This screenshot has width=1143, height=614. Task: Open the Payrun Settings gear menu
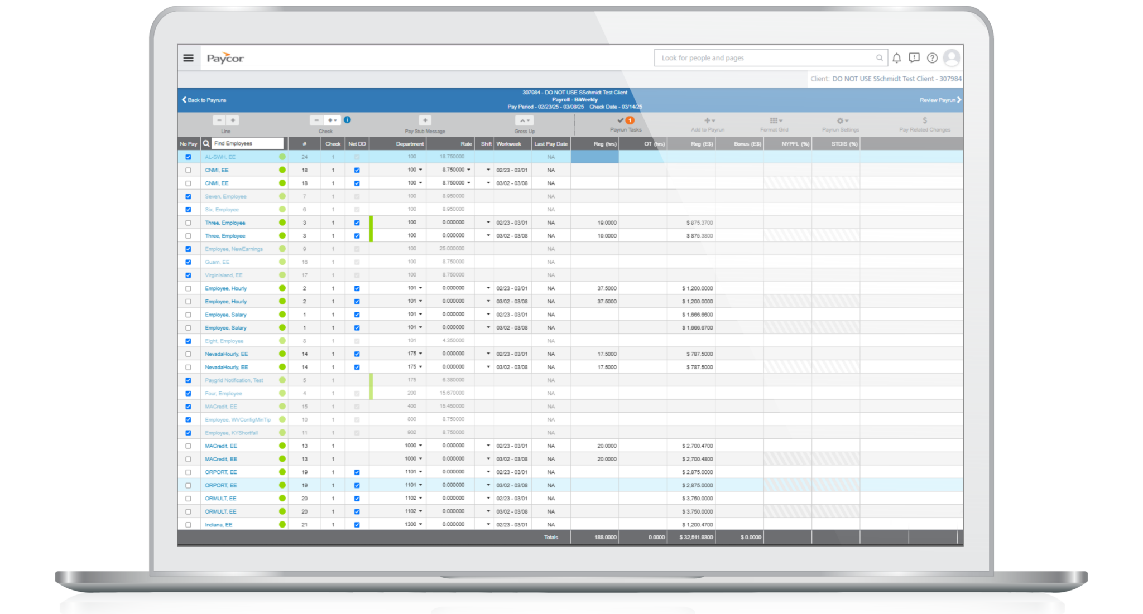click(841, 120)
